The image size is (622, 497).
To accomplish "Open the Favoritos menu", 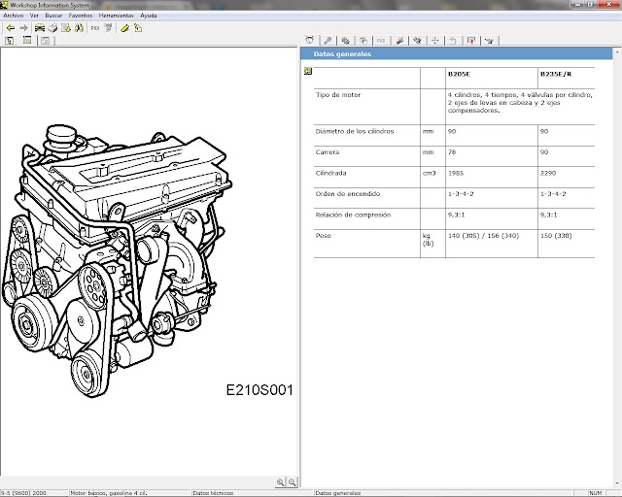I will click(x=81, y=16).
